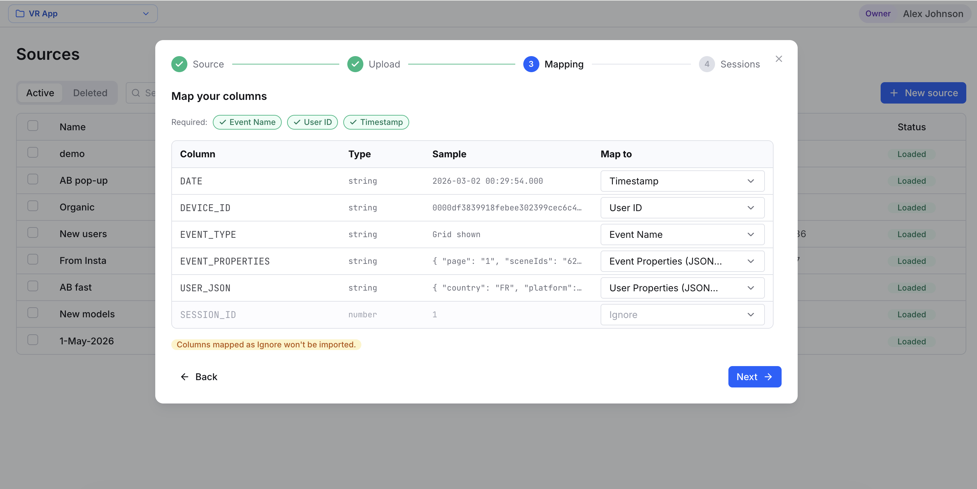Check the box for the demo source
The image size is (977, 489).
[x=32, y=153]
